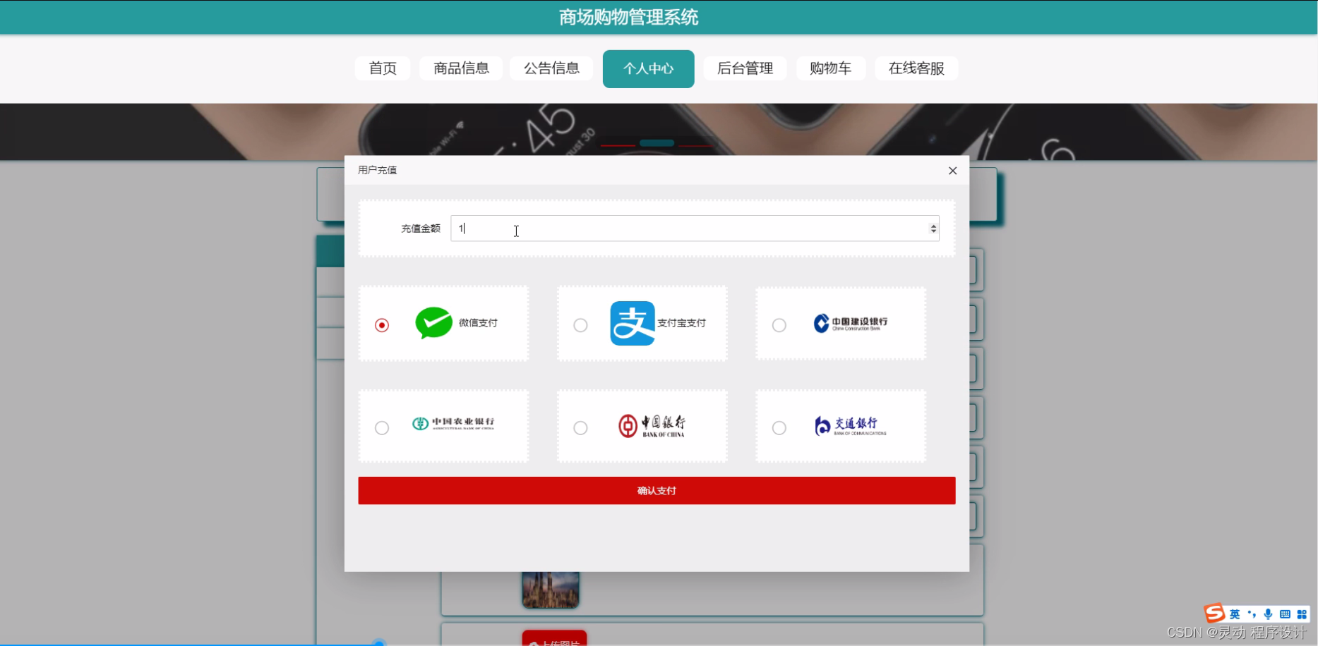Screen dimensions: 1318x646
Task: Select the 支付宝支付 radio button
Action: (x=580, y=325)
